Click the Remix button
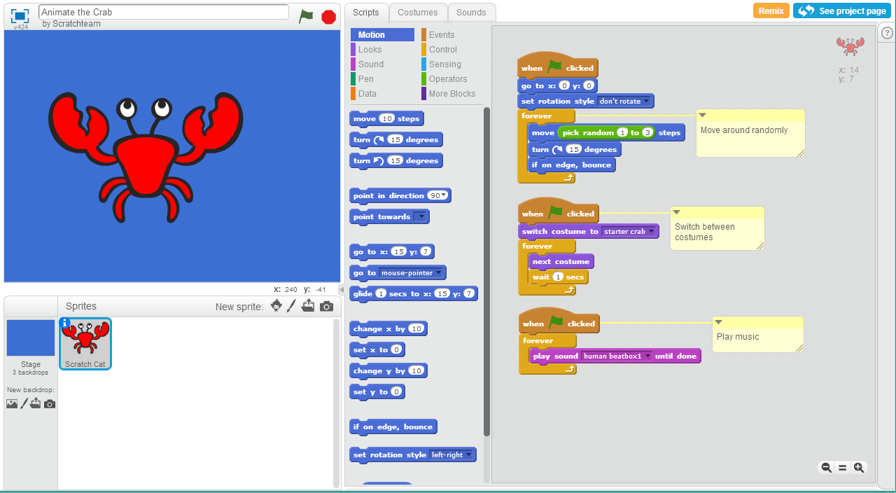This screenshot has height=493, width=896. point(771,11)
